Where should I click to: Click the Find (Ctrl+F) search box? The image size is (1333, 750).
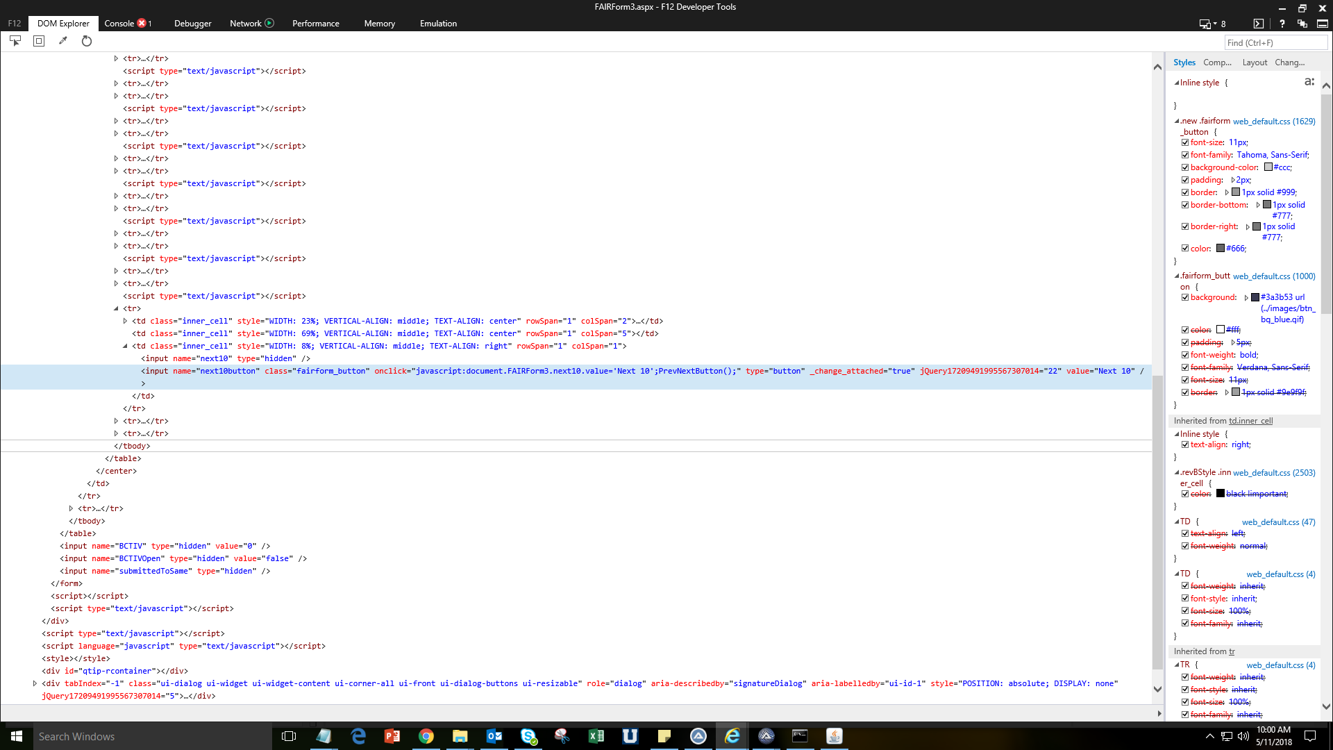tap(1276, 42)
